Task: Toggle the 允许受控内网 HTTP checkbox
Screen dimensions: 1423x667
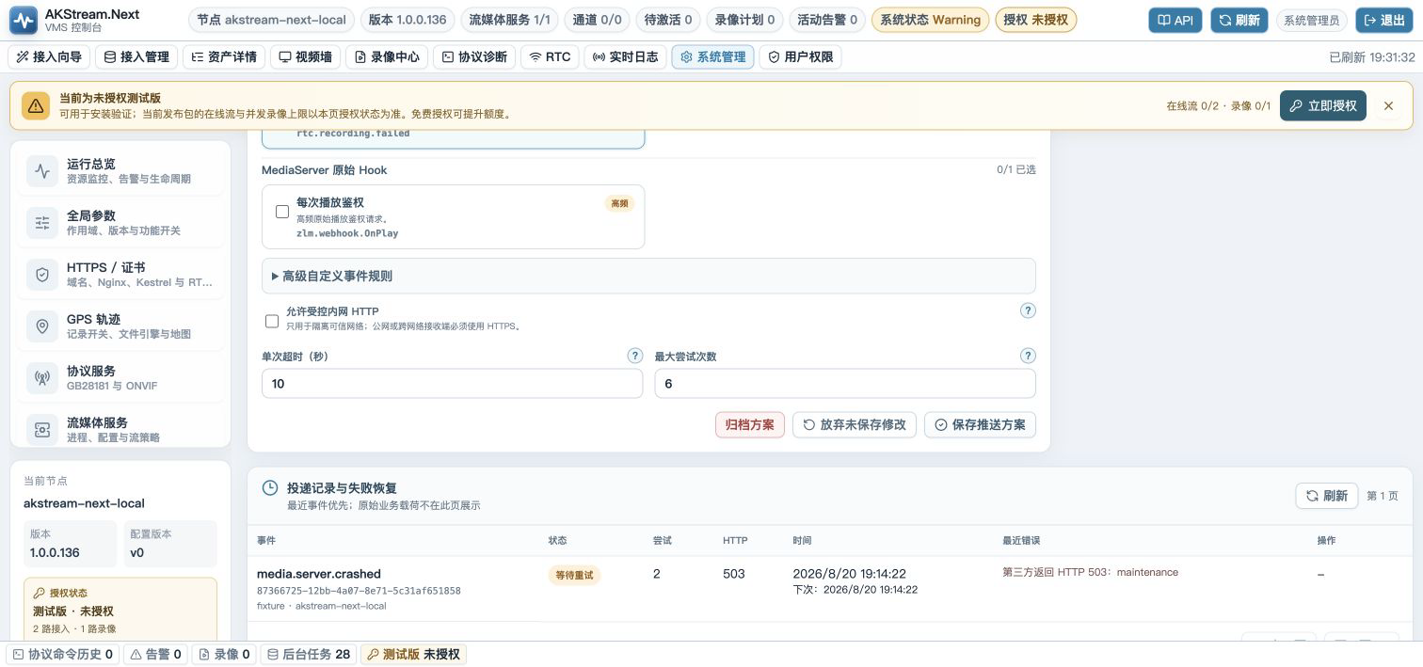Action: (x=272, y=321)
